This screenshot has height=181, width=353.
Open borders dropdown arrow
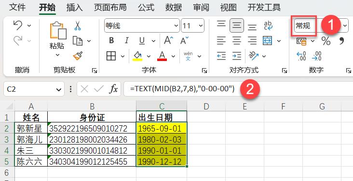[x=122, y=56]
